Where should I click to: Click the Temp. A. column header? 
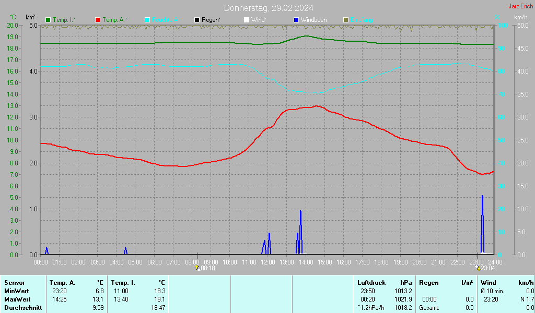(63, 283)
